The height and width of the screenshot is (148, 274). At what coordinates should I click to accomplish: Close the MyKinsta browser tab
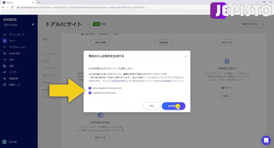(33, 2)
